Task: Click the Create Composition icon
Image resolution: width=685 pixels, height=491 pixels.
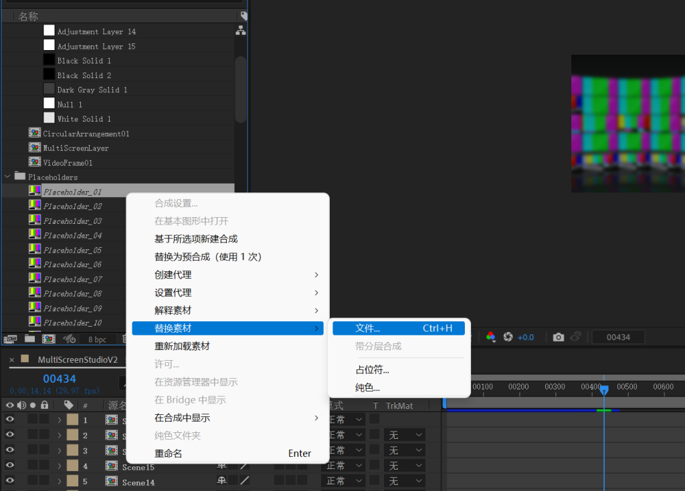Action: pyautogui.click(x=48, y=339)
